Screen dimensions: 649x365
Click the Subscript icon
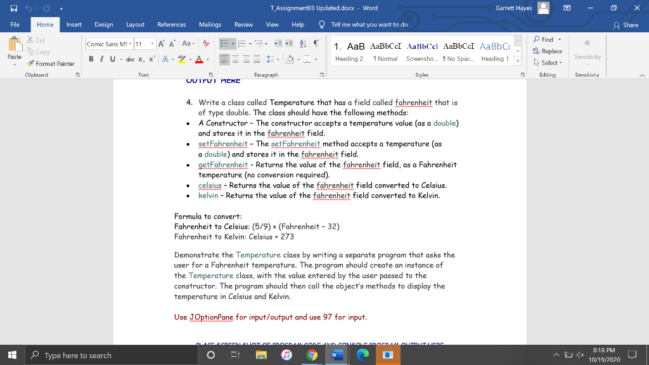[140, 58]
